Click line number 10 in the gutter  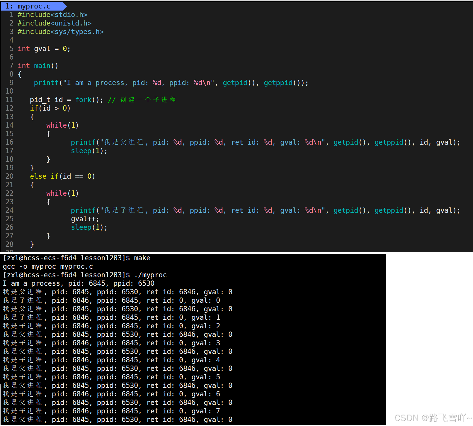9,91
